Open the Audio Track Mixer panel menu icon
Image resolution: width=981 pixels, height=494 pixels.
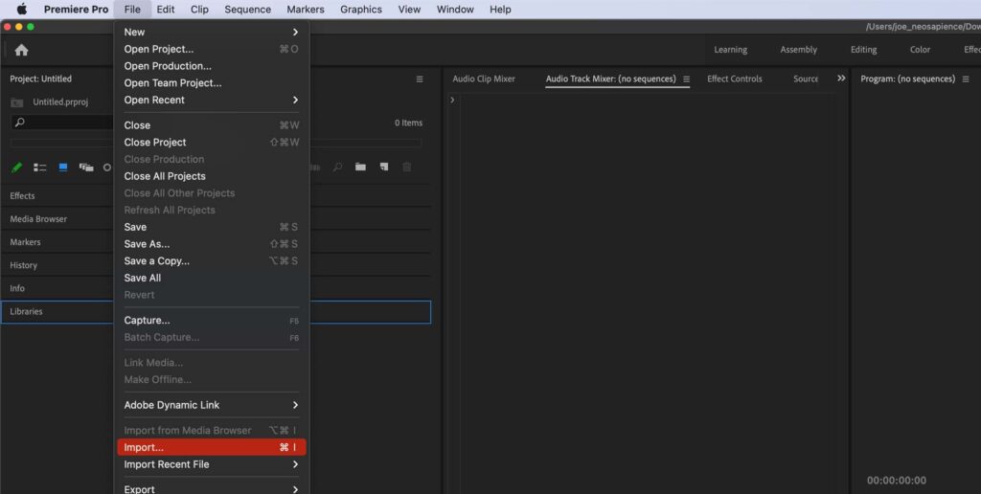[686, 79]
